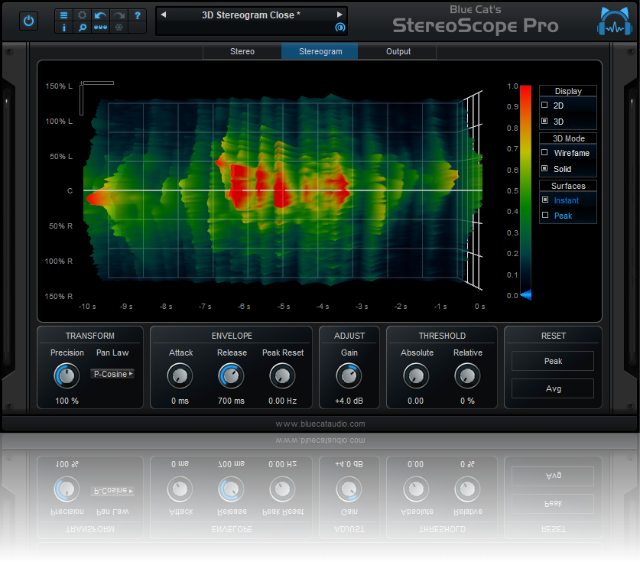640x562 pixels.
Task: Click the power bypass button
Action: point(29,21)
